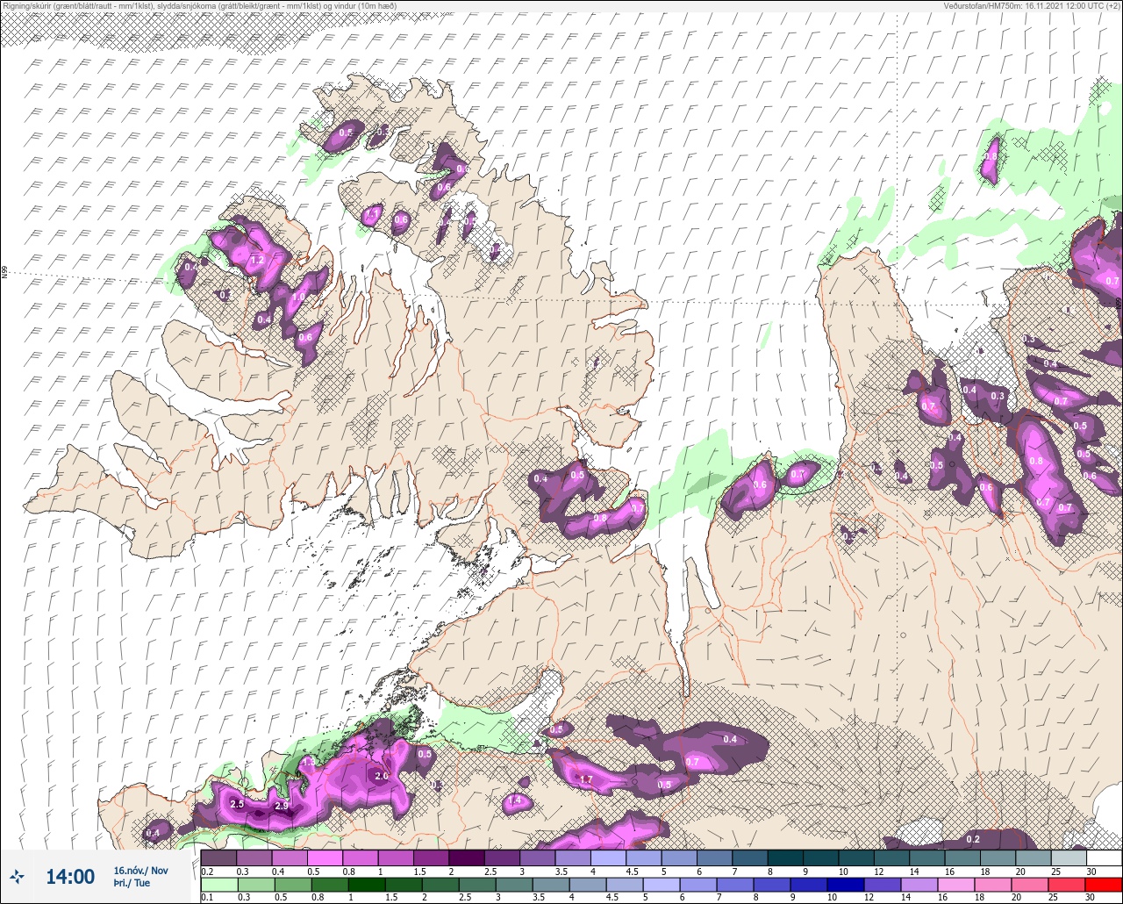The width and height of the screenshot is (1123, 904).
Task: Select red rain legend swatch labeled 30
Action: pyautogui.click(x=1104, y=885)
